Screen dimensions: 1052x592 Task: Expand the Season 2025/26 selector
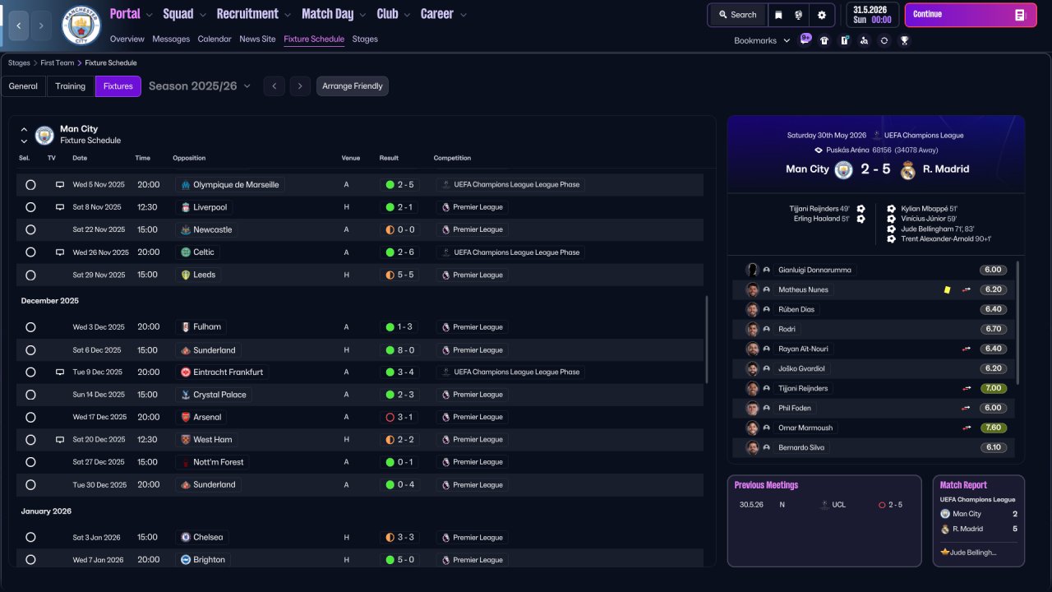point(200,86)
